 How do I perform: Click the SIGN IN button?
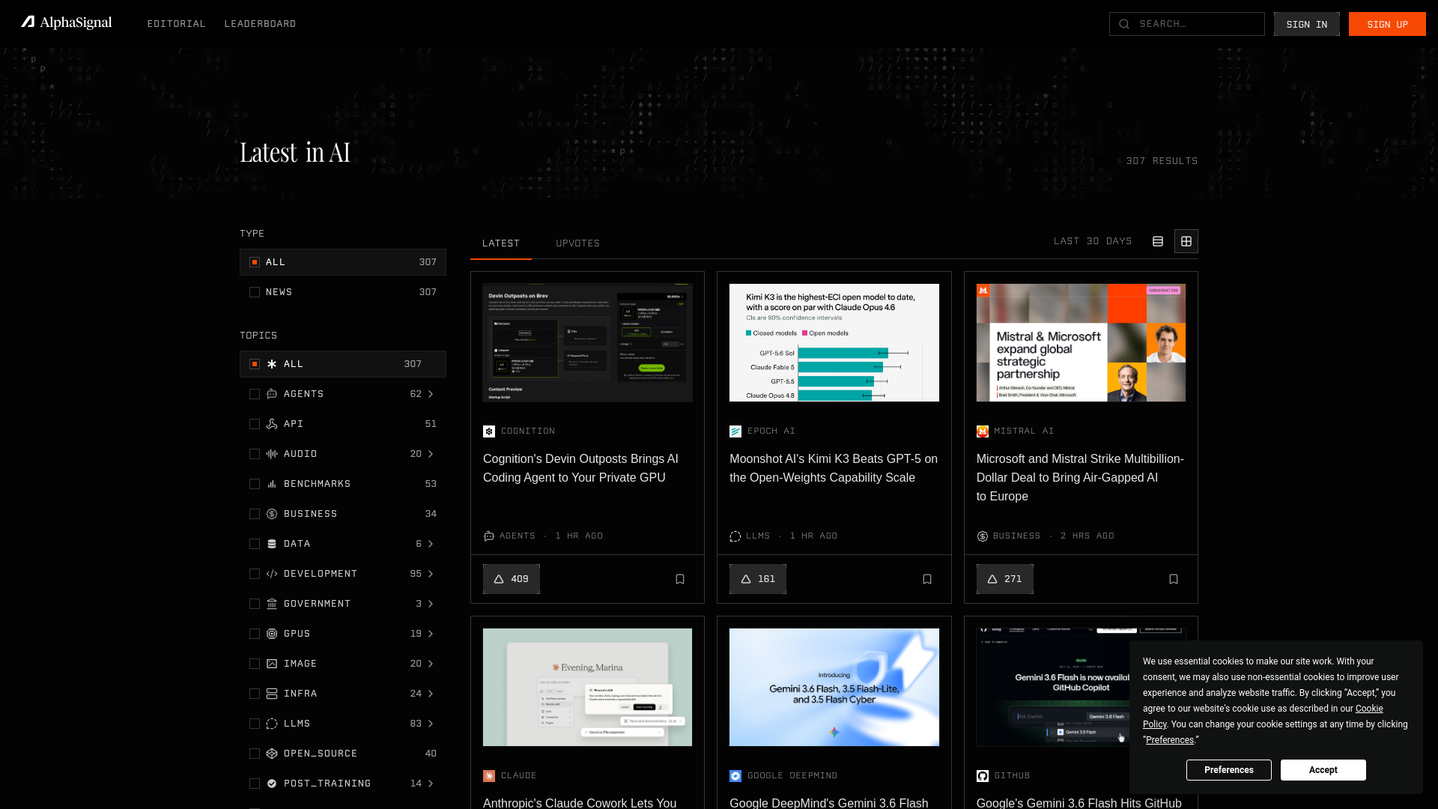click(1307, 24)
